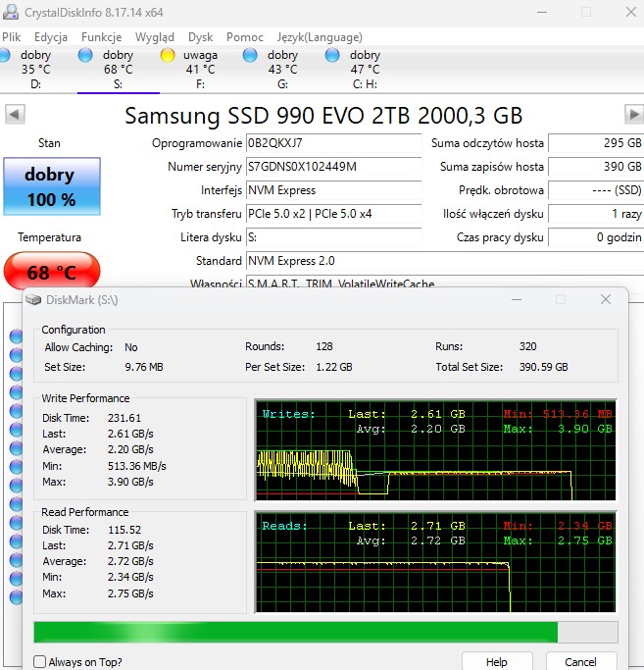Screen dimensions: 644x670
Task: Select the G: drive status icon
Action: point(251,55)
